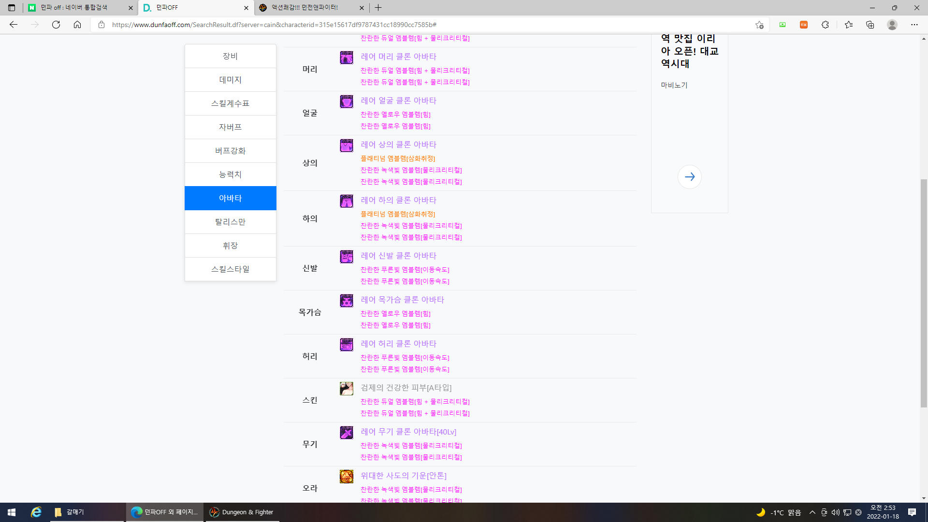
Task: Open browser extensions puzzle icon
Action: (825, 25)
